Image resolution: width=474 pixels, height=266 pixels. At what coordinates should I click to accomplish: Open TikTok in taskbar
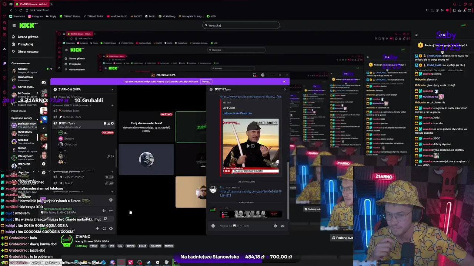pyautogui.click(x=130, y=262)
